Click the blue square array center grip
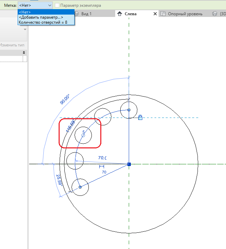Viewport: 226px width, 249px height. tap(129, 164)
